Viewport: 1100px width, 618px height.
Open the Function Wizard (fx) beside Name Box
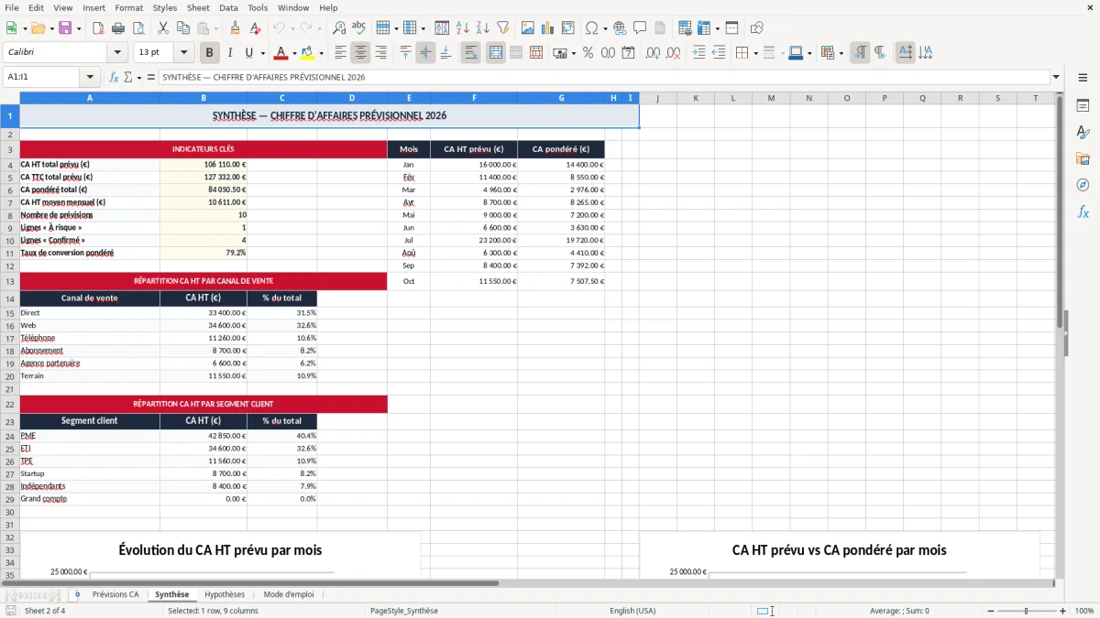(115, 78)
